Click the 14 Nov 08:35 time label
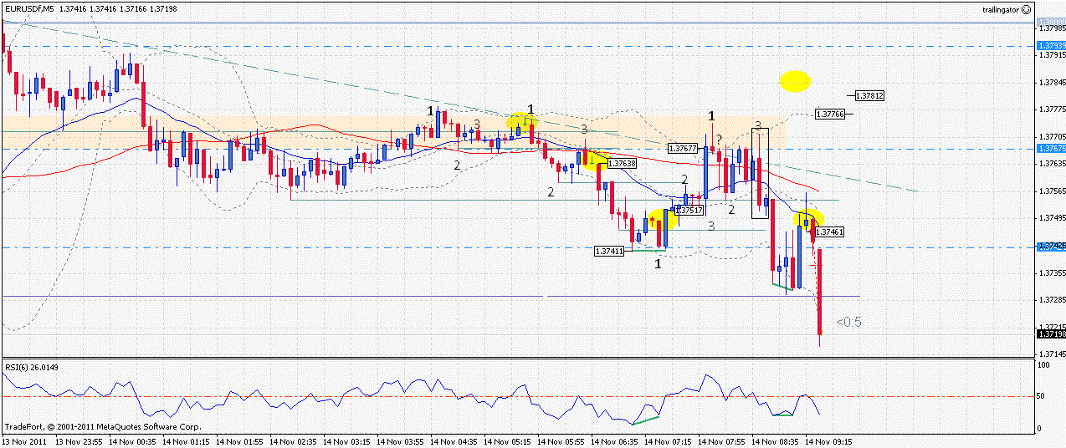The width and height of the screenshot is (1066, 448). coord(774,440)
